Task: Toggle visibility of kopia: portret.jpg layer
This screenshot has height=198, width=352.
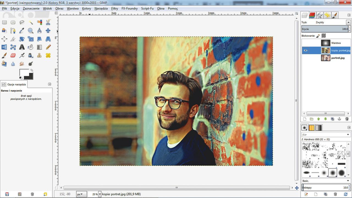Action: tap(306, 50)
